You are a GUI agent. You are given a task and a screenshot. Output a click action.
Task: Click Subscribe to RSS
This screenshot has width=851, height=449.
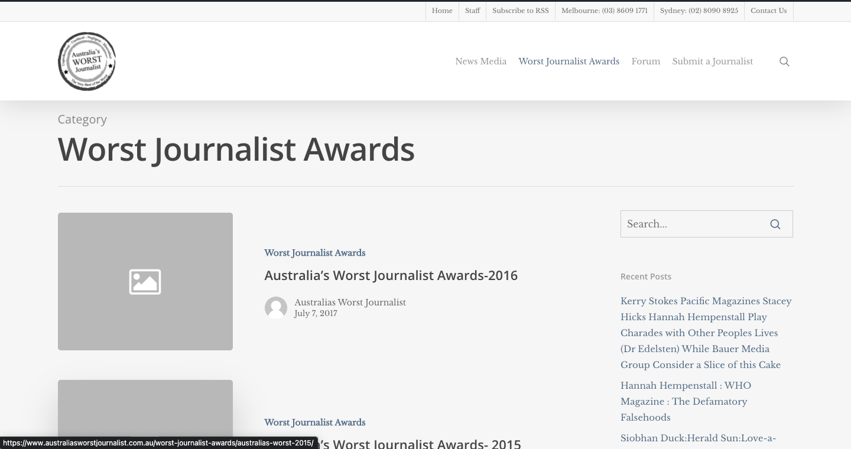coord(521,11)
